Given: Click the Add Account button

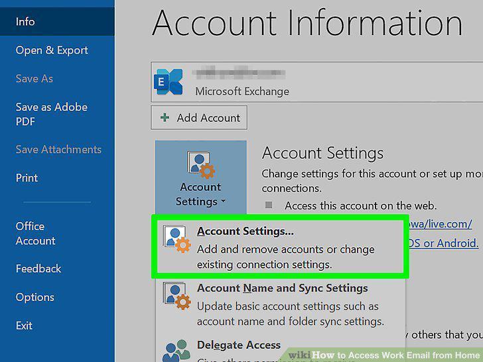Looking at the screenshot, I should tap(199, 118).
